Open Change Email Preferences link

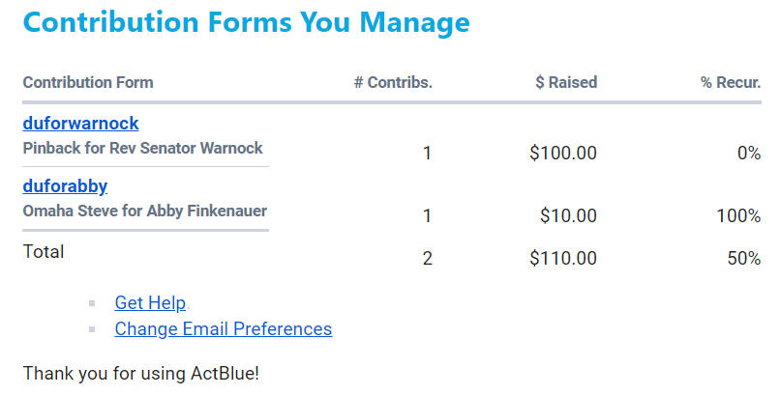(x=223, y=329)
